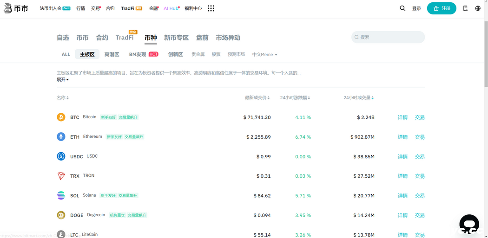Open 详情 for USDC

click(x=403, y=157)
